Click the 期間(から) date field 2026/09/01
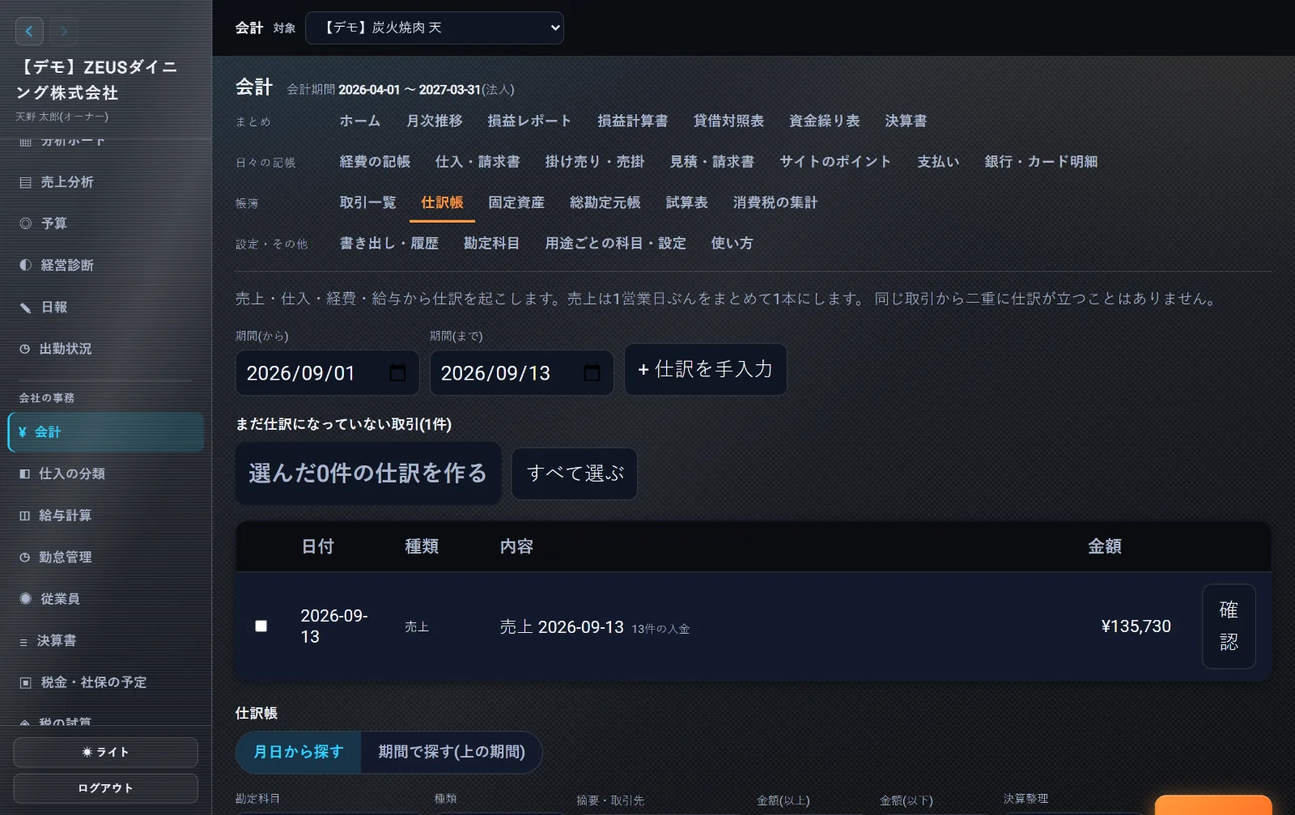The image size is (1295, 815). tap(327, 373)
